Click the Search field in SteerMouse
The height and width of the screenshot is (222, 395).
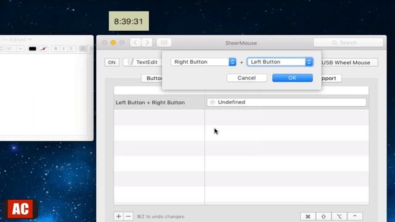point(348,43)
